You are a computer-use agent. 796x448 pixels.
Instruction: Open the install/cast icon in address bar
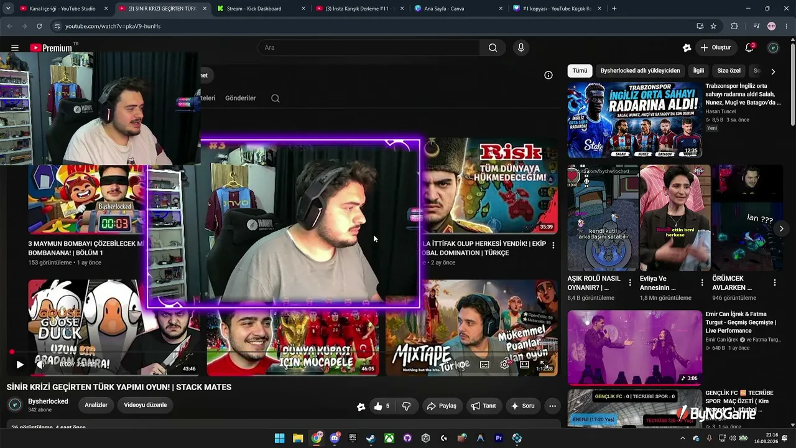pos(700,26)
